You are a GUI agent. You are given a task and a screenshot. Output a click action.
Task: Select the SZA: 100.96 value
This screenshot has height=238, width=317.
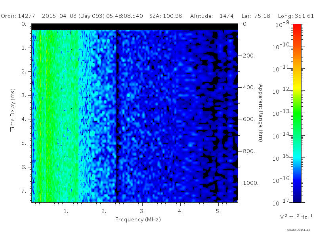click(166, 16)
